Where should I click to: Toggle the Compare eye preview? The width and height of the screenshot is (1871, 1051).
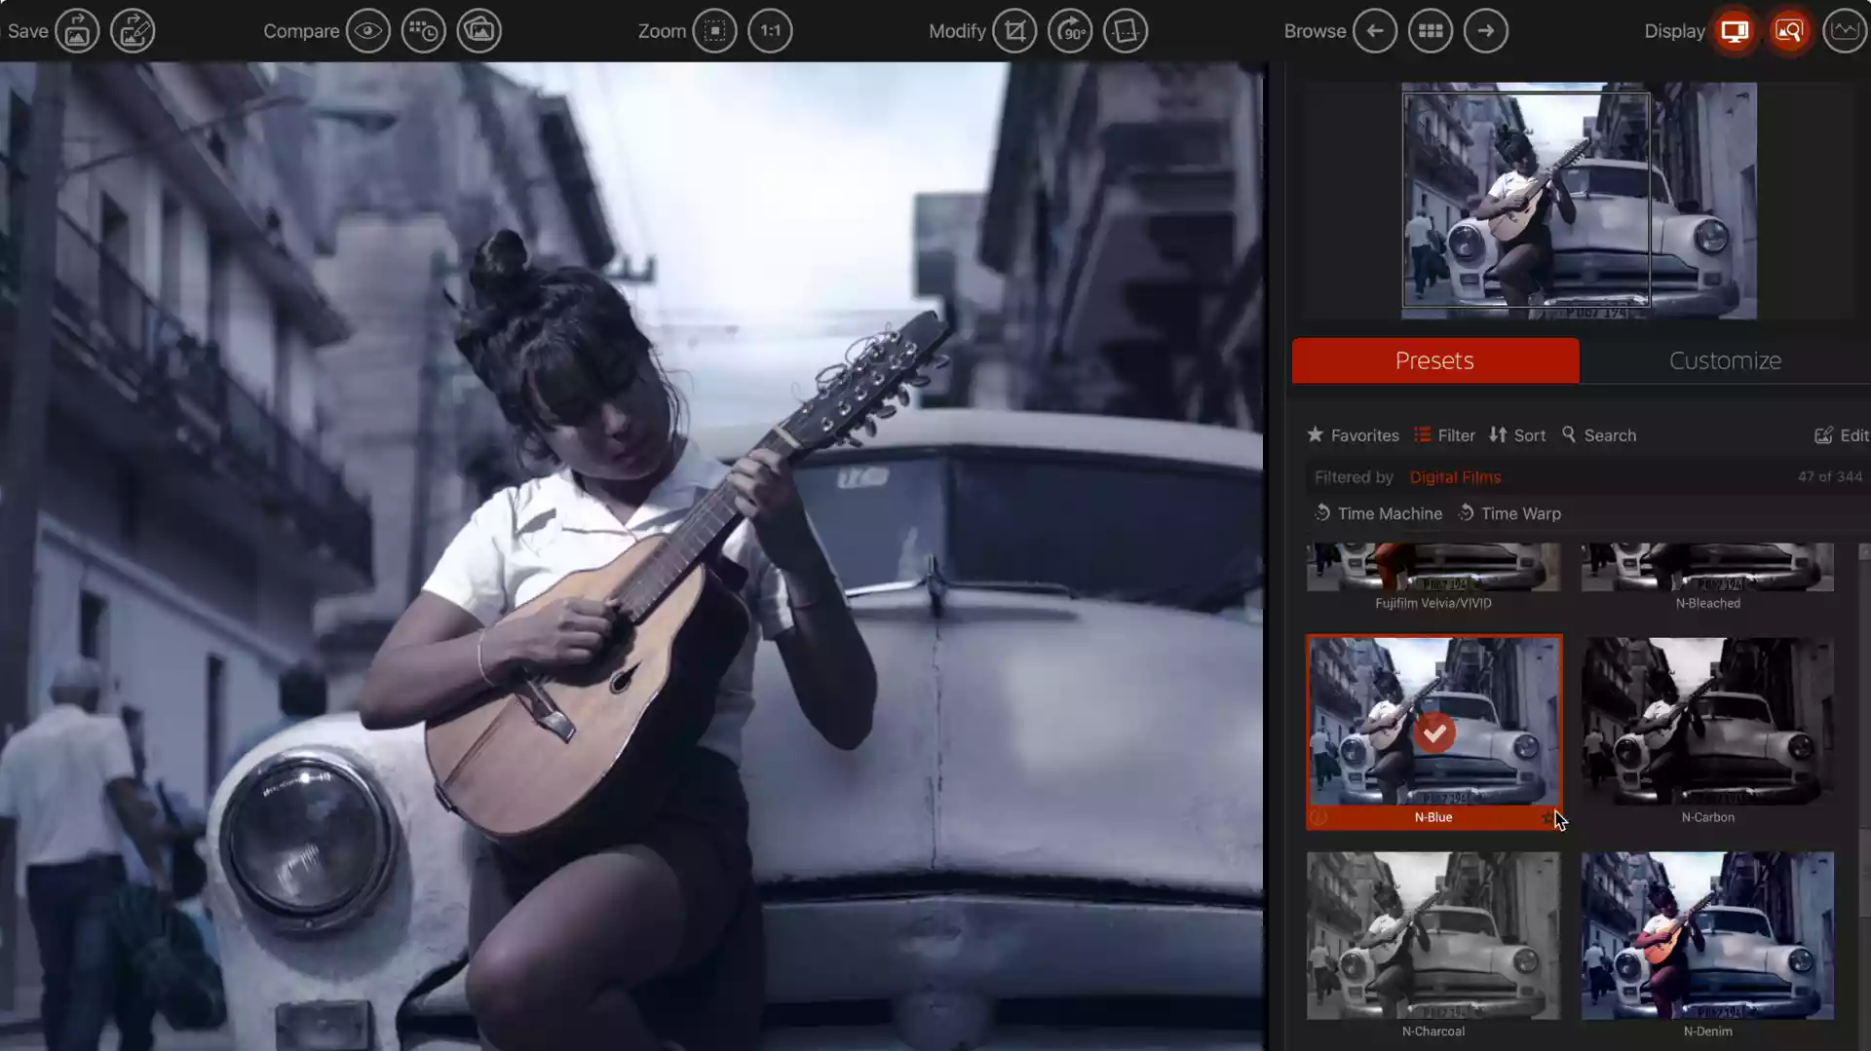[368, 31]
